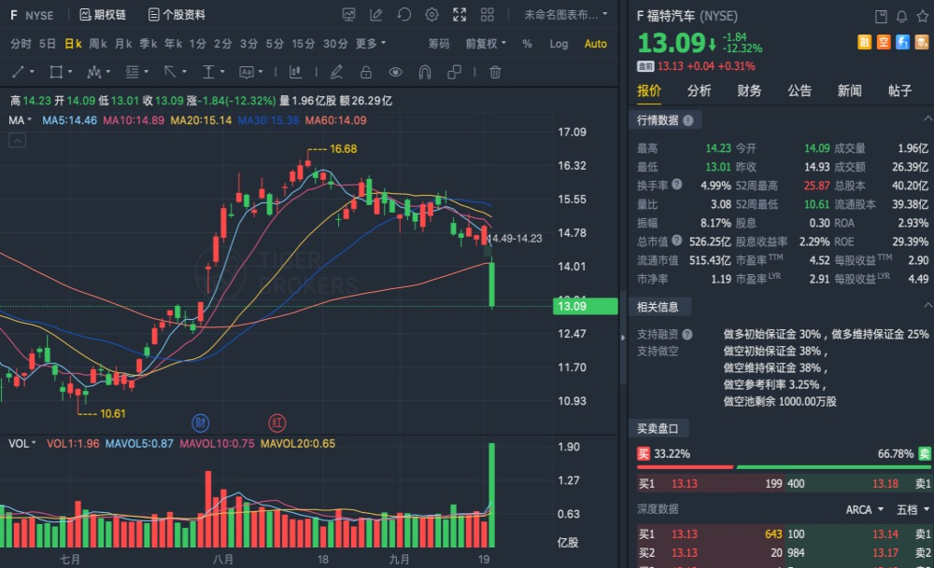Select the rectangle shape drawing tool
Viewport: 934px width, 568px height.
click(56, 72)
